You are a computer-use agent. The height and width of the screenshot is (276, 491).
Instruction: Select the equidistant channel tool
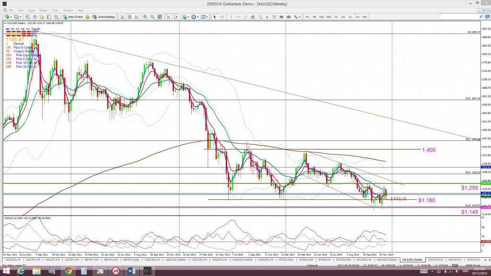point(253,17)
